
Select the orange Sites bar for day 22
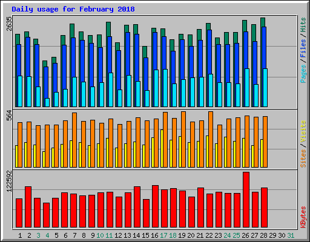[x=211, y=139]
